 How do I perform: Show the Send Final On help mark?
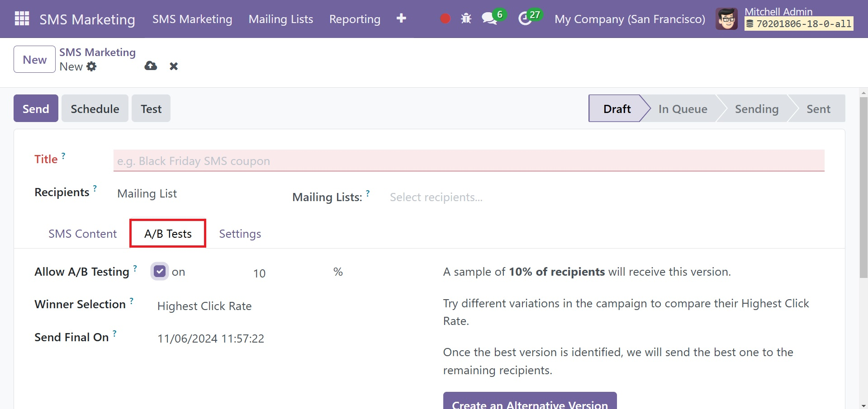(114, 334)
